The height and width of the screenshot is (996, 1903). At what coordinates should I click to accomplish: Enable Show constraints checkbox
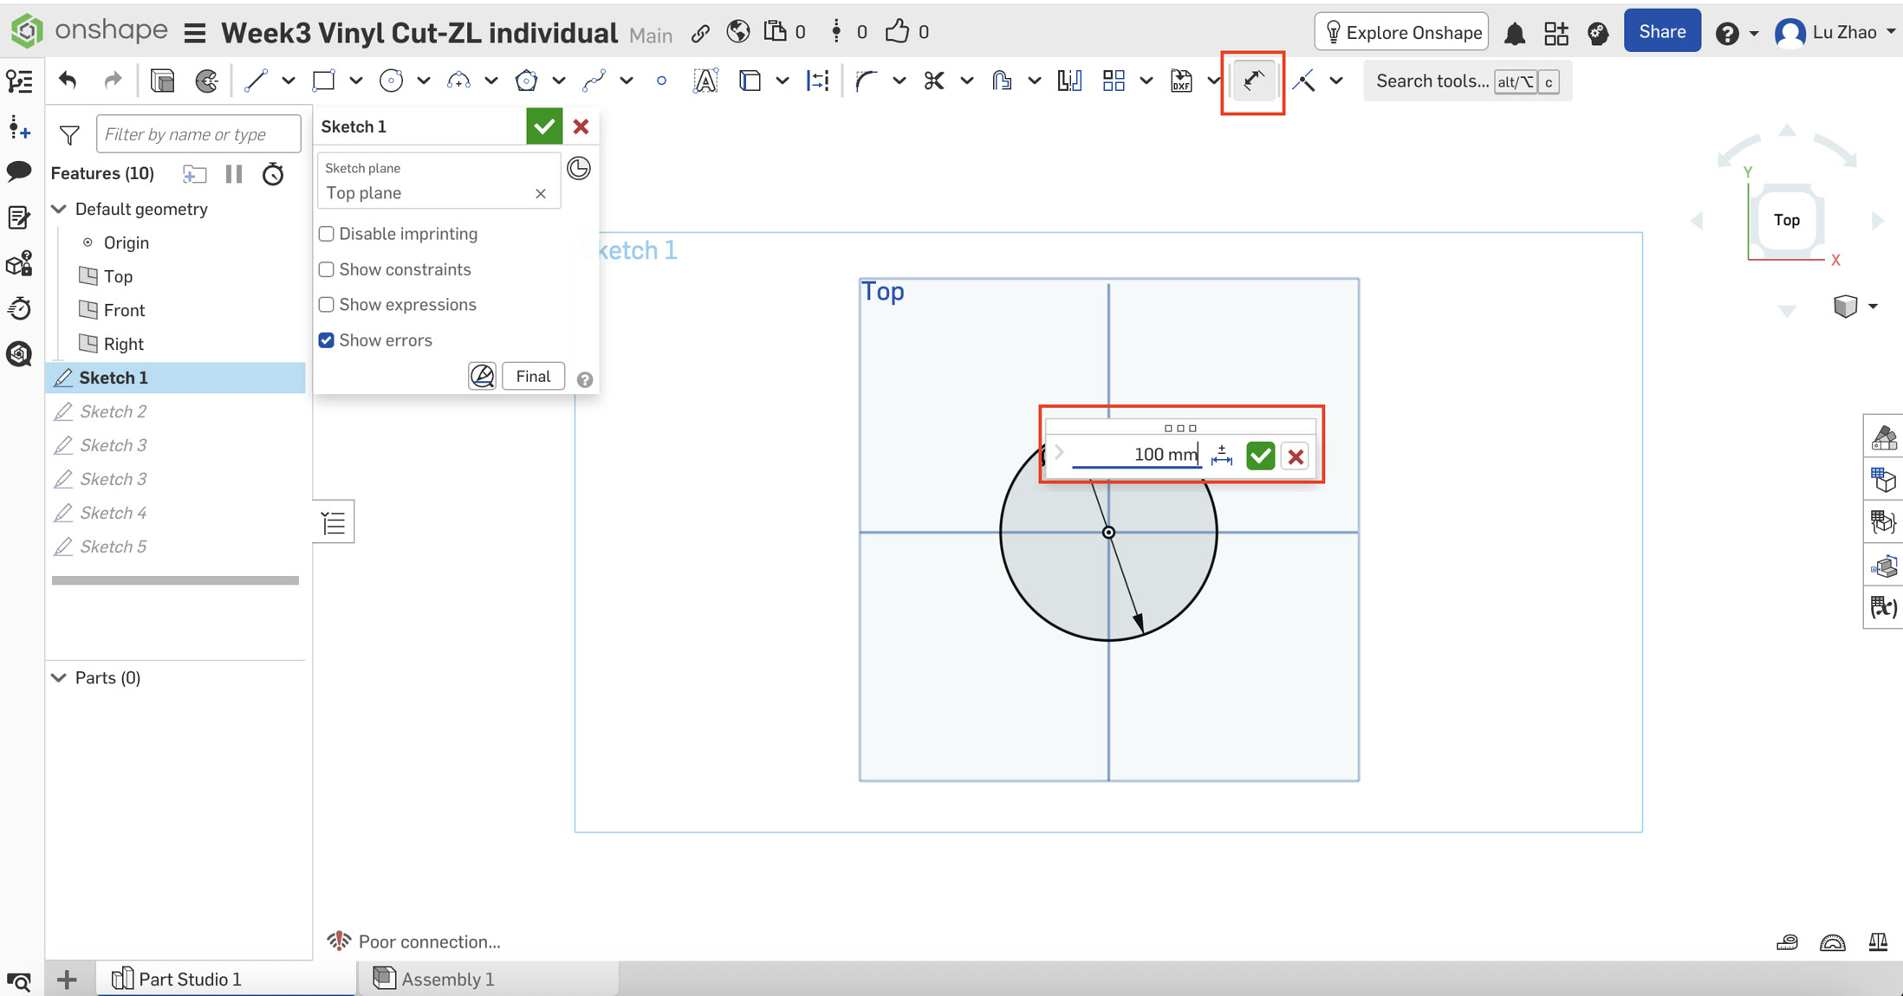[327, 269]
